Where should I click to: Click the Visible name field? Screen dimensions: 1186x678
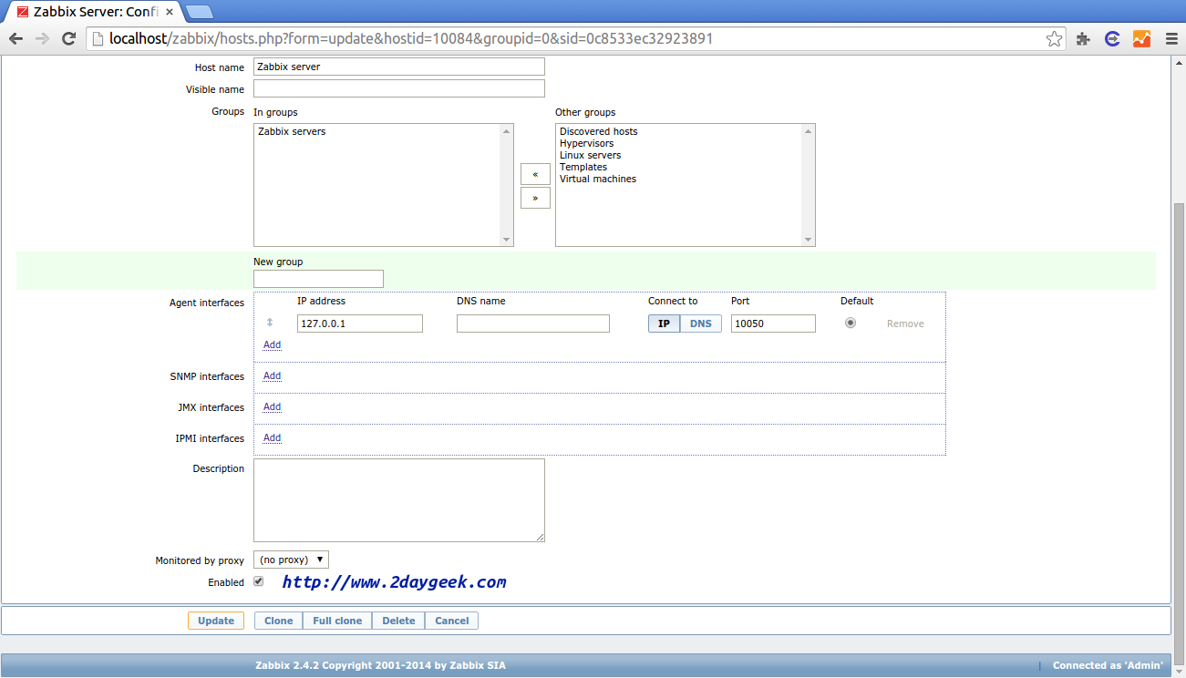(399, 88)
